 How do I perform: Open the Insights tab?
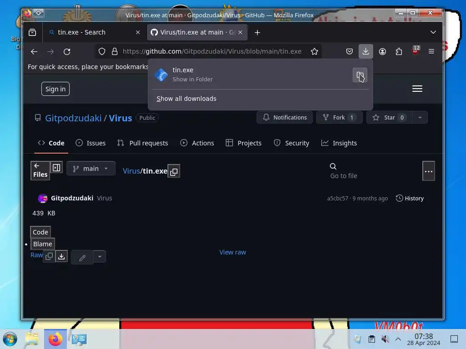click(x=339, y=143)
